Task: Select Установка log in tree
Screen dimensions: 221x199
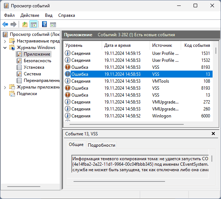Action: [34, 67]
